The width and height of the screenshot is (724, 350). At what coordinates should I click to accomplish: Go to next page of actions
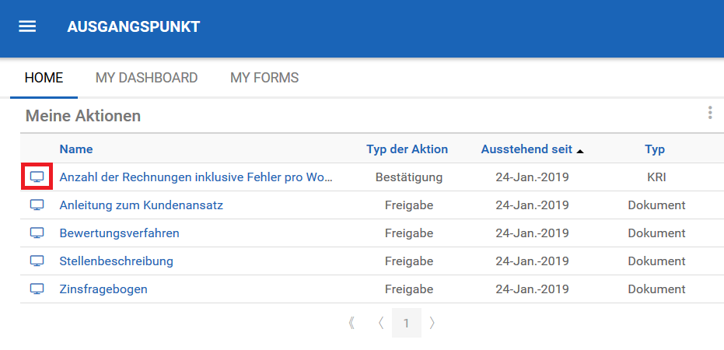point(432,323)
